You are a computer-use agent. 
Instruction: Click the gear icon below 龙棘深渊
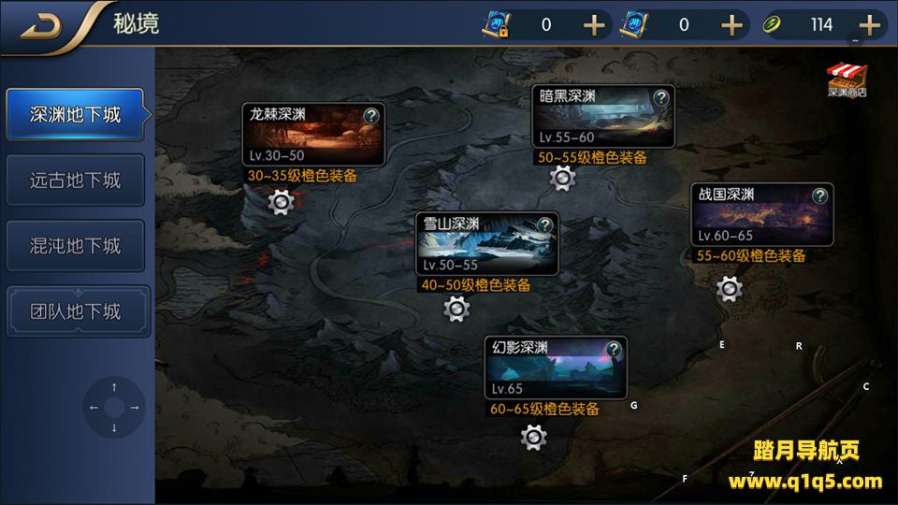pos(282,202)
